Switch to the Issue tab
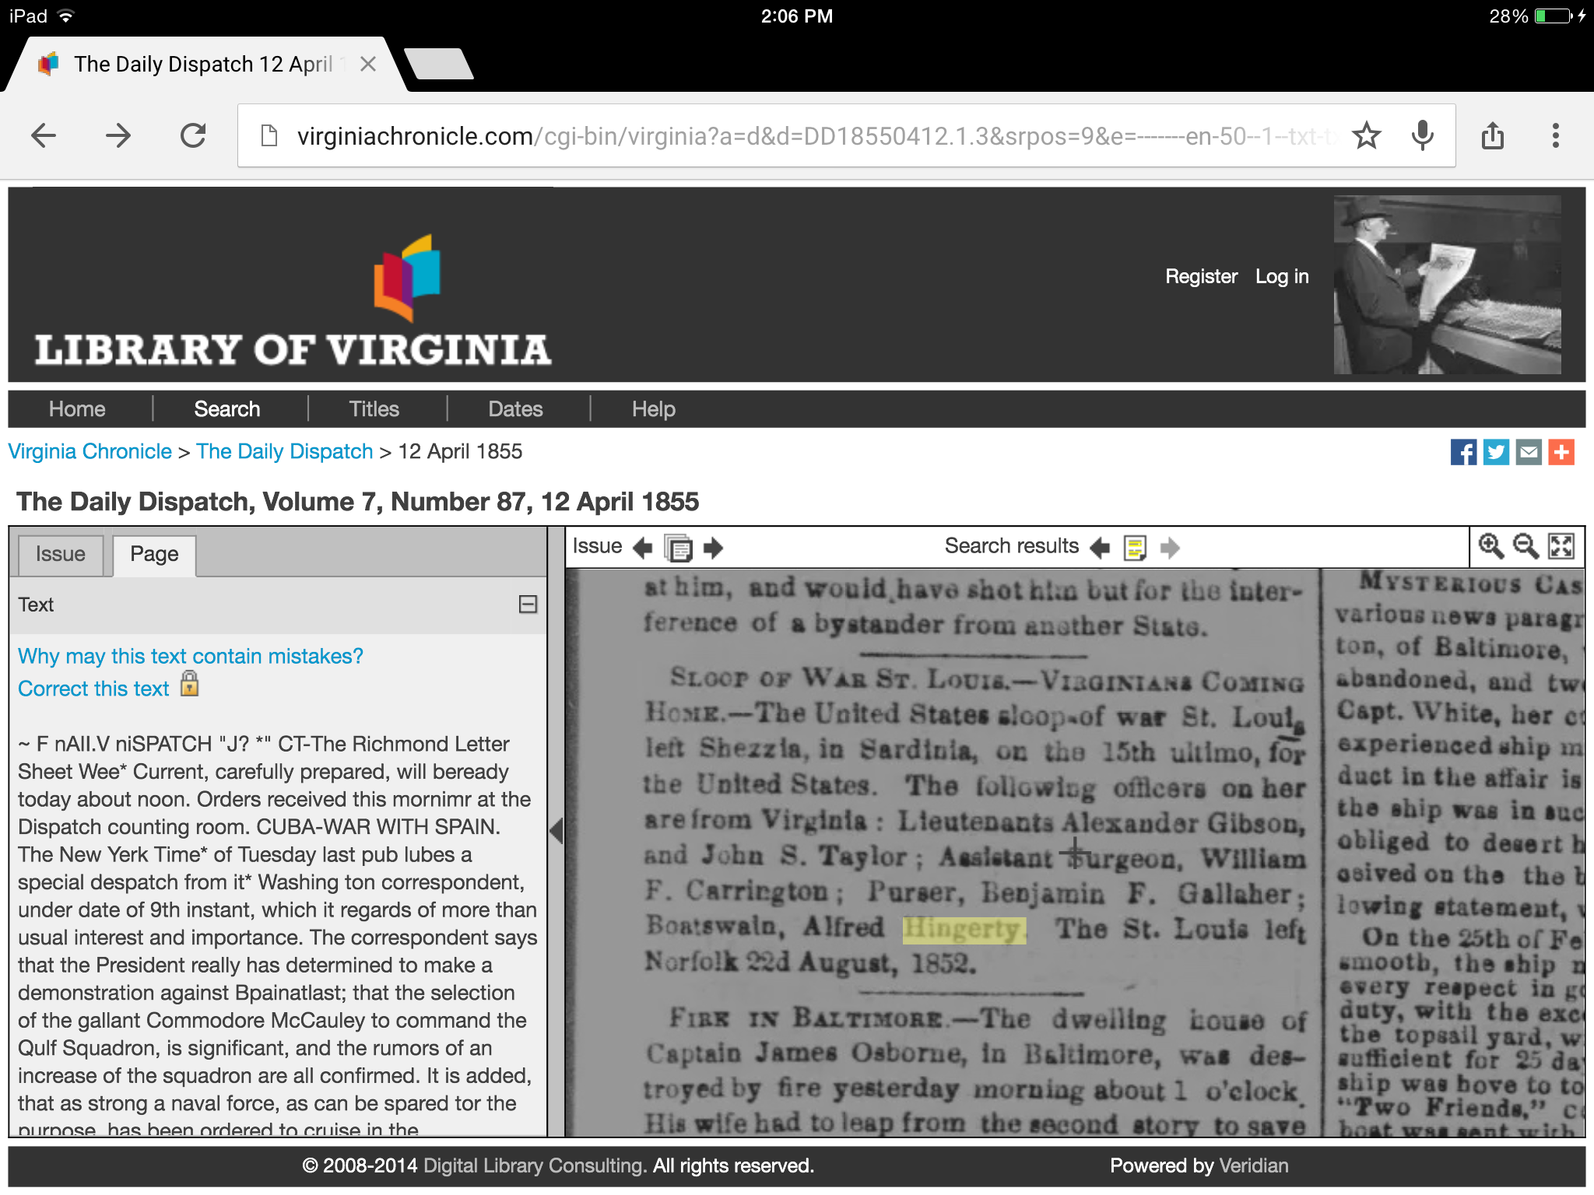This screenshot has height=1195, width=1594. [61, 555]
